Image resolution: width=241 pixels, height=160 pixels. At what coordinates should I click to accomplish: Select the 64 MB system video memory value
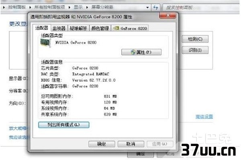(x=109, y=108)
